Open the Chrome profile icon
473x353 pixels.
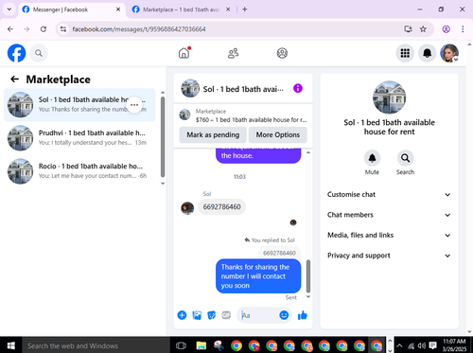pos(446,29)
